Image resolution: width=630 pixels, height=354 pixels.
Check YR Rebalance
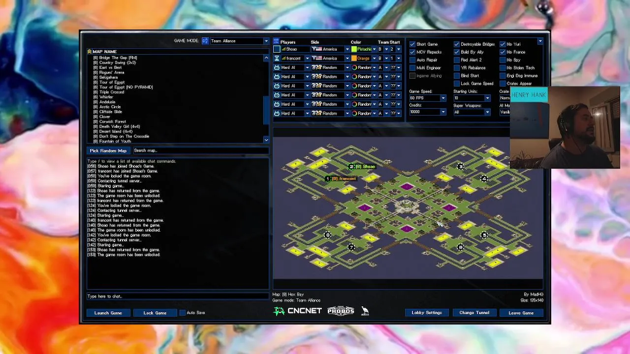coord(457,68)
